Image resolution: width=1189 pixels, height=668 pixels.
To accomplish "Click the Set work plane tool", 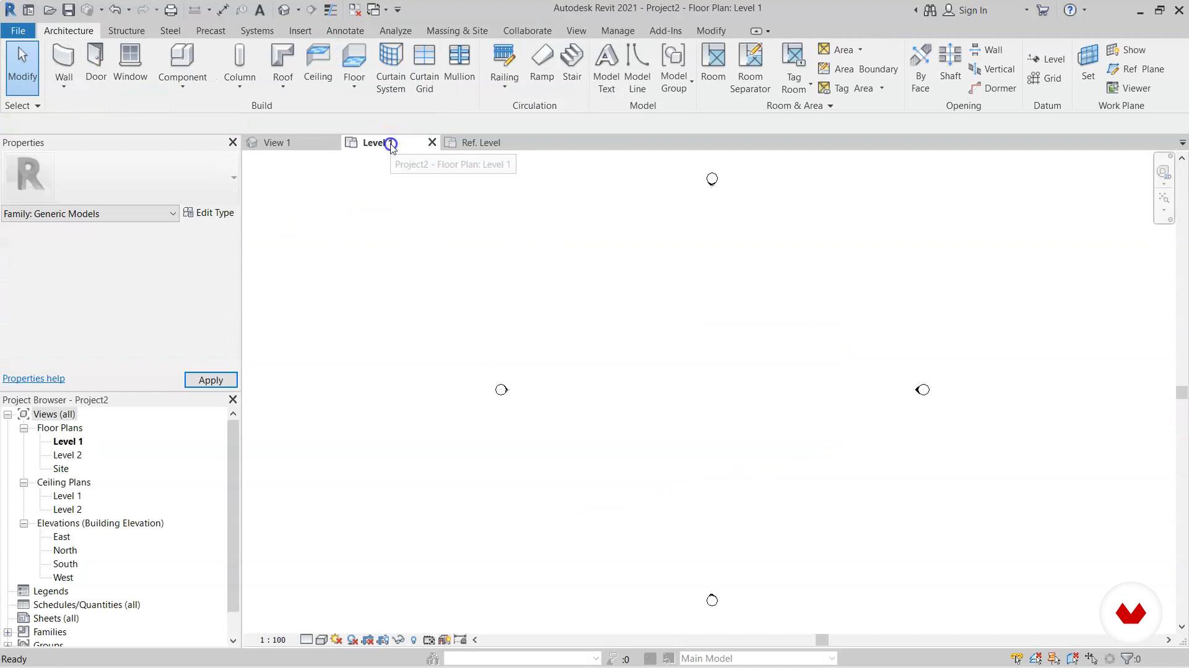I will [1088, 64].
